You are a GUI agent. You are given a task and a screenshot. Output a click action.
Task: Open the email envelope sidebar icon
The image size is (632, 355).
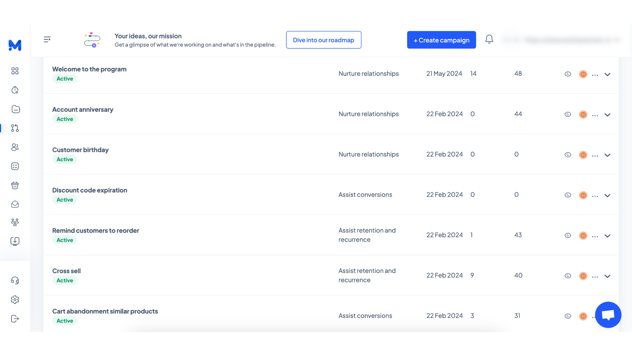(x=15, y=204)
